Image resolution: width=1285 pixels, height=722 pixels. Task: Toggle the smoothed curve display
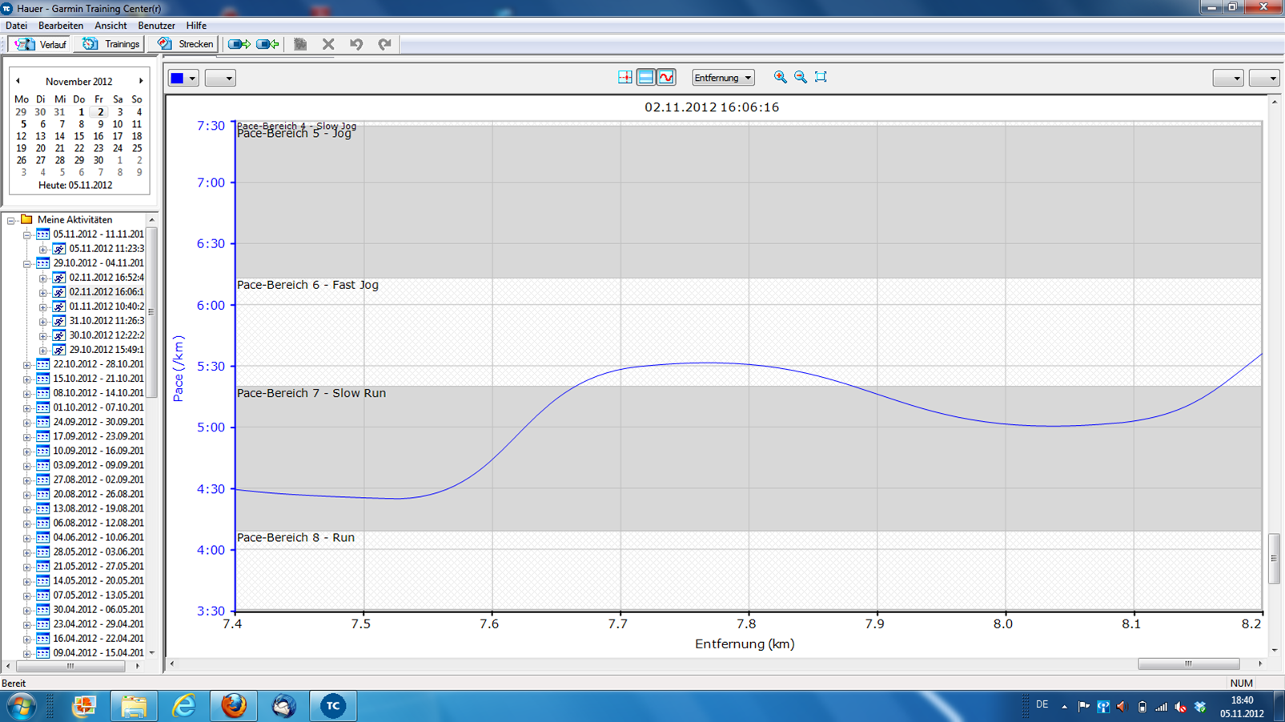666,77
